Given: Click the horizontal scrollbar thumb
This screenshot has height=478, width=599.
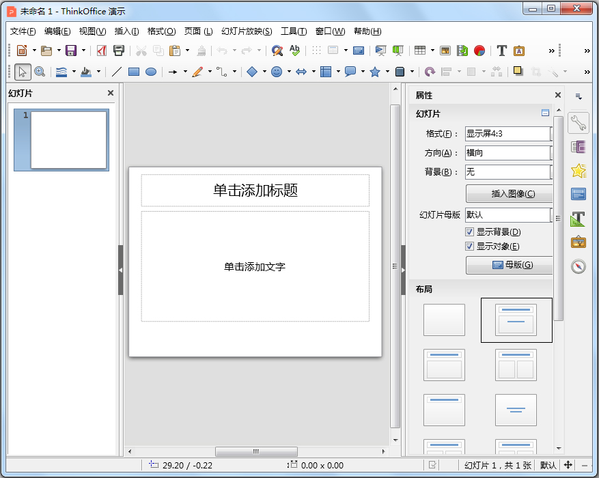Looking at the screenshot, I should 256,451.
